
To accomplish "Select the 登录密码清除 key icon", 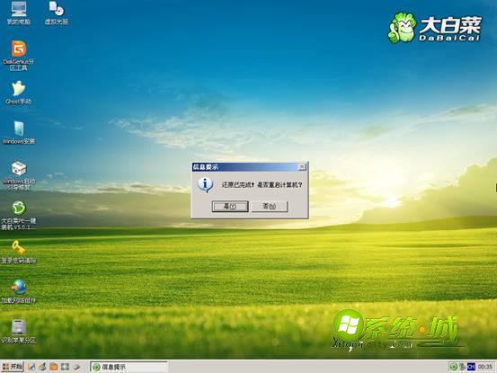I will tap(18, 253).
